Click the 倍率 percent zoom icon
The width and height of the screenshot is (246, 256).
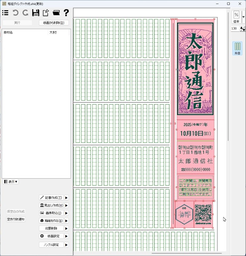click(x=236, y=15)
